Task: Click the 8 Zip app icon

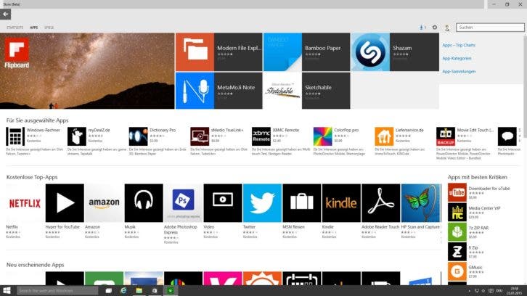Action: click(457, 252)
